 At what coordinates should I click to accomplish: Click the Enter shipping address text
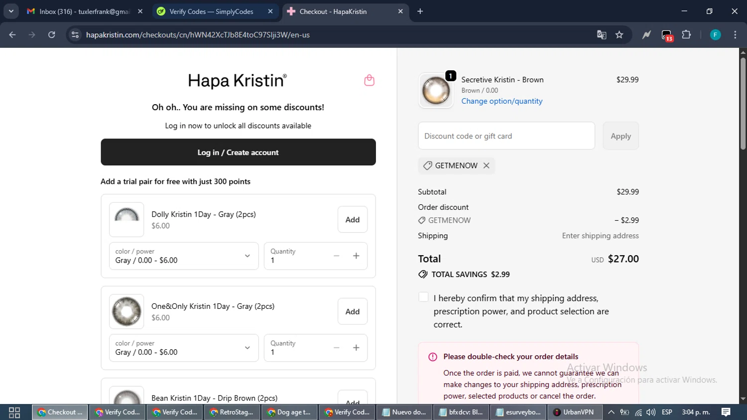600,236
